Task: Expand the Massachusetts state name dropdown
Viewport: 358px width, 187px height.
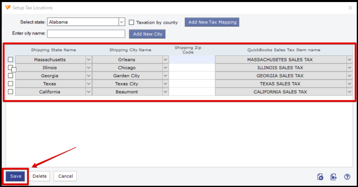Action: pos(88,59)
